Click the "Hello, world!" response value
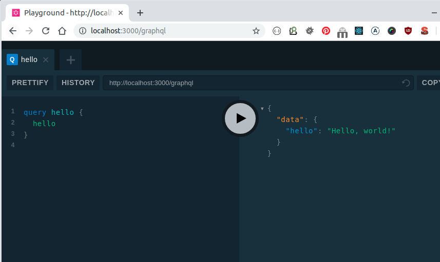 click(x=361, y=131)
